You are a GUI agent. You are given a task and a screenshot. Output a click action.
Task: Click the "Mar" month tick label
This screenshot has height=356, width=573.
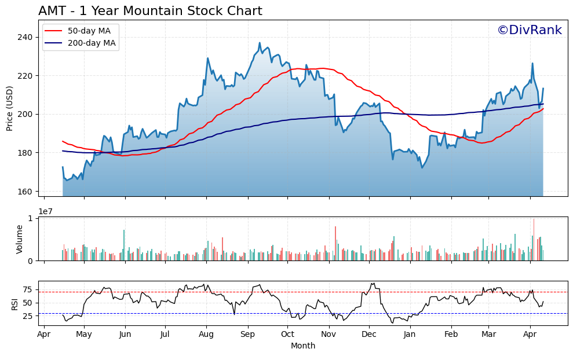click(x=488, y=335)
